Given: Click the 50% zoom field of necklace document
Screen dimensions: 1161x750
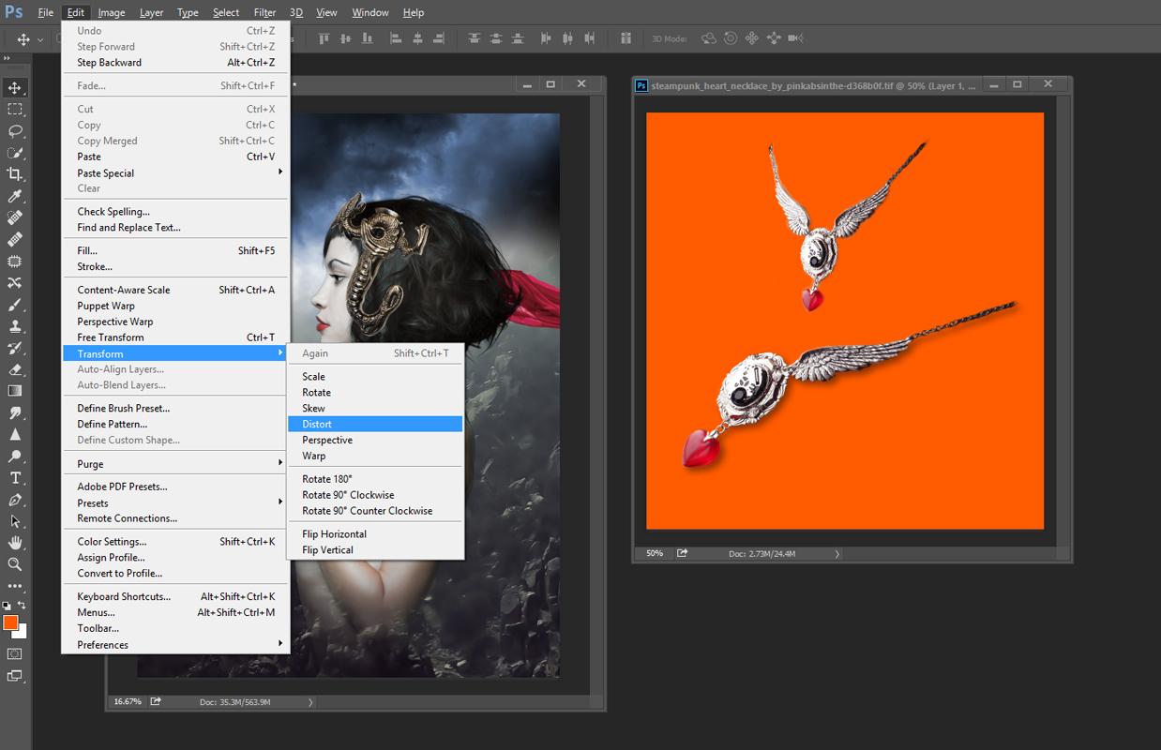Looking at the screenshot, I should pos(654,554).
